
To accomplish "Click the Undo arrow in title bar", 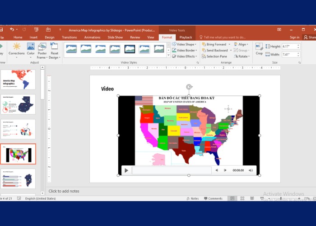I will coord(12,30).
